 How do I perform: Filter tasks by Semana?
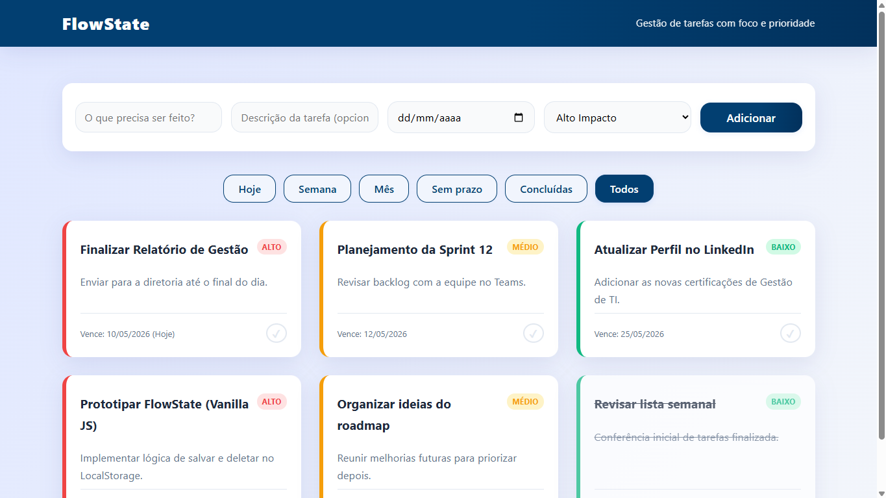pos(317,189)
